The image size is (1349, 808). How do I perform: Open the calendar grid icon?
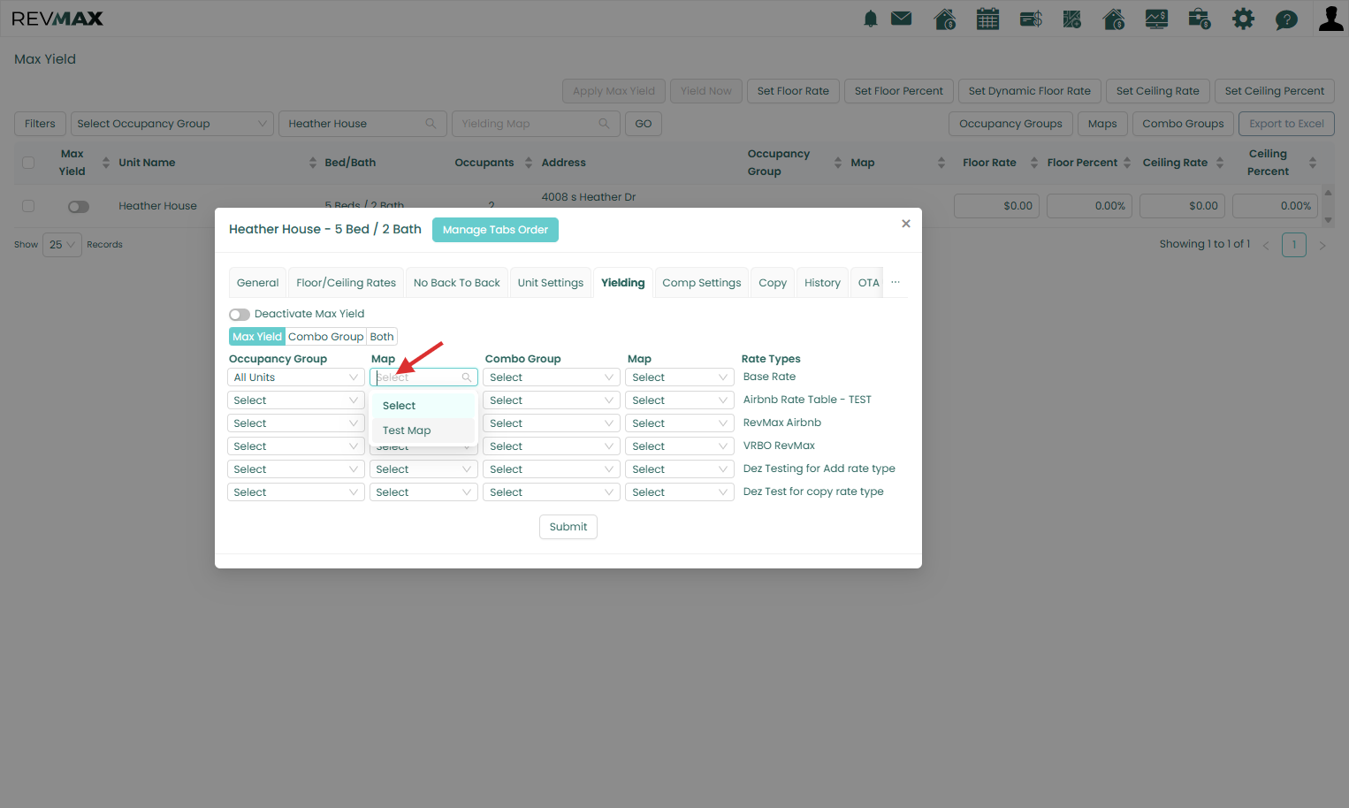[x=988, y=19]
